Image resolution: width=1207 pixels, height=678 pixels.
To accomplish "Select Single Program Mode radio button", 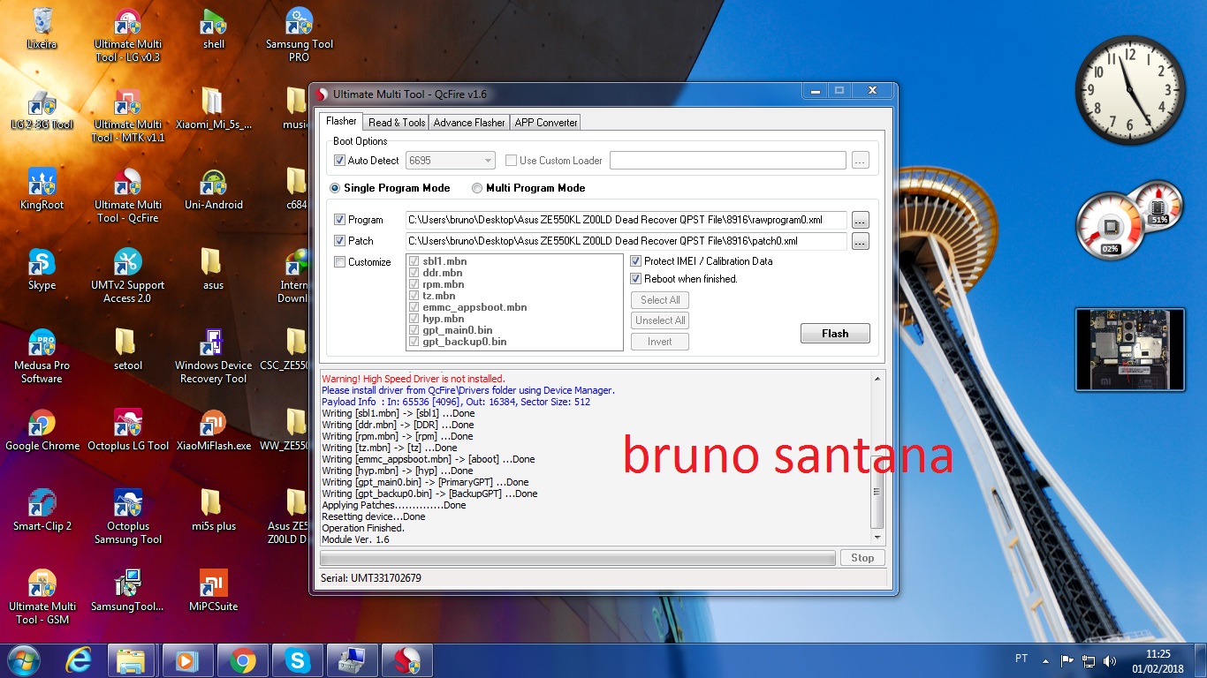I will click(335, 188).
